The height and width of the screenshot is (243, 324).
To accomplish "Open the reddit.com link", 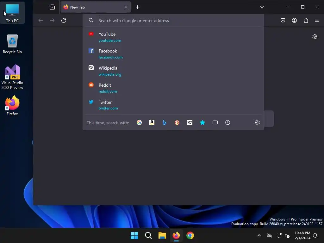I will [x=108, y=91].
